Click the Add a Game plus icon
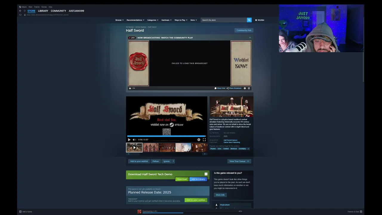This screenshot has height=215, width=382. pos(20,212)
